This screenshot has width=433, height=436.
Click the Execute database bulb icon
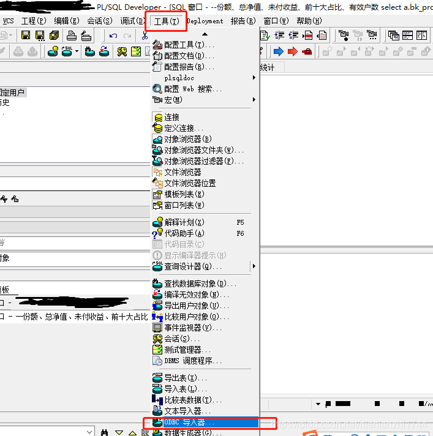click(53, 51)
